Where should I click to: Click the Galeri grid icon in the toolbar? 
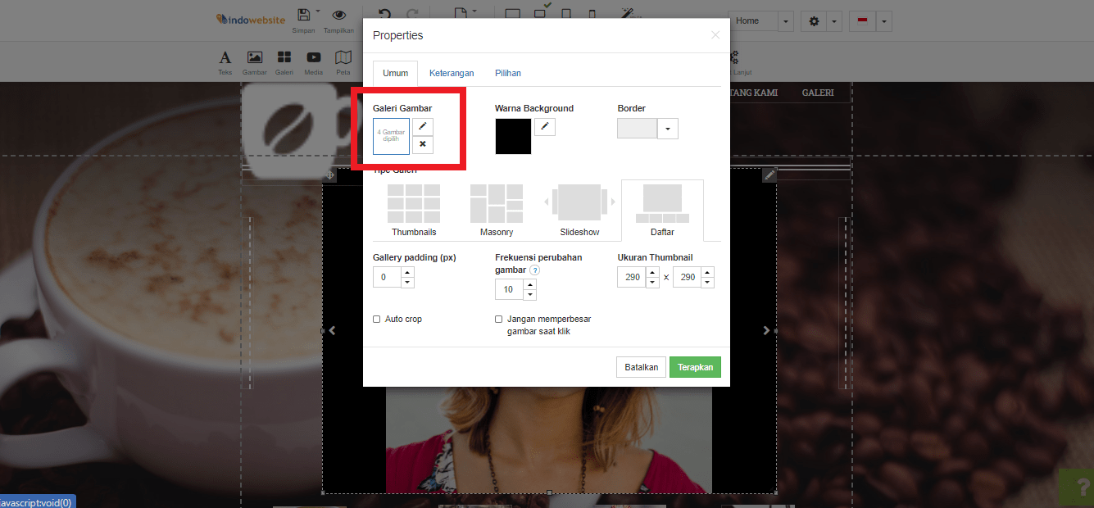tap(284, 62)
